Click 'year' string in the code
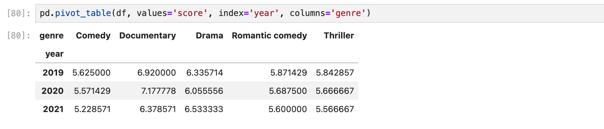Viewport: 604px width, 129px height. coord(264,13)
